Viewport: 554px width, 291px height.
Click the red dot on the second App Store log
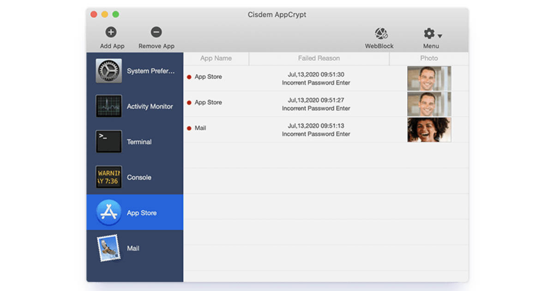tap(189, 103)
